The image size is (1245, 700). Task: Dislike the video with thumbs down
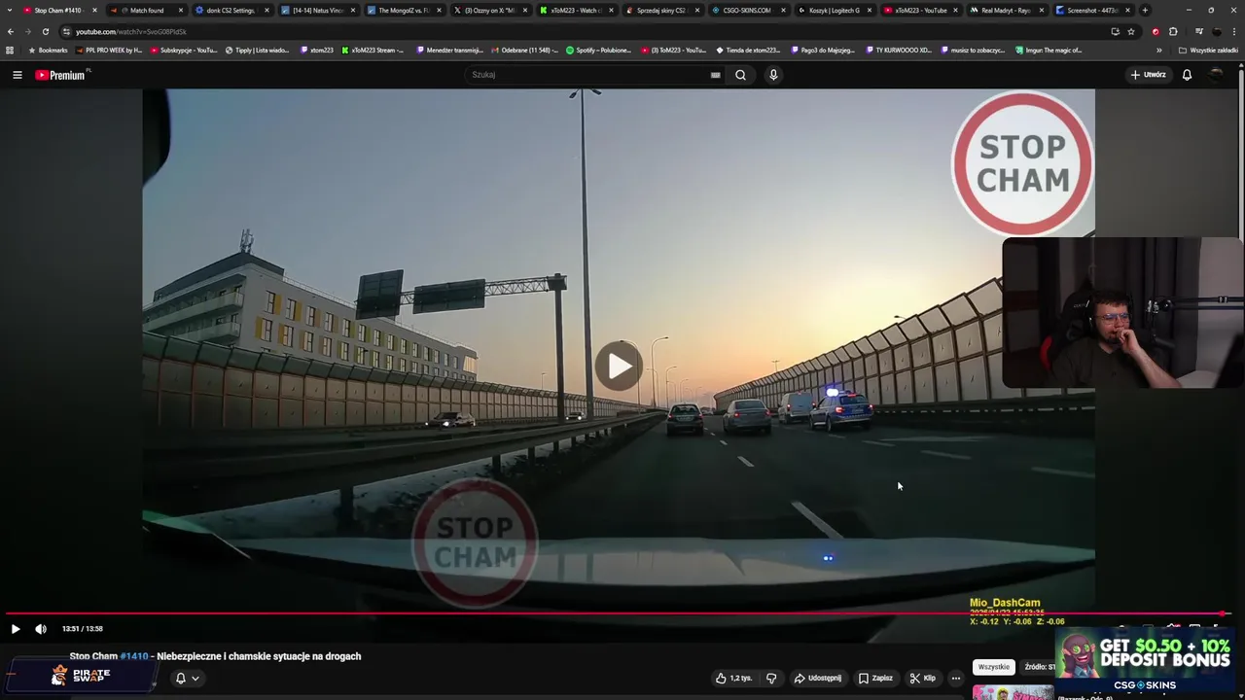(771, 678)
